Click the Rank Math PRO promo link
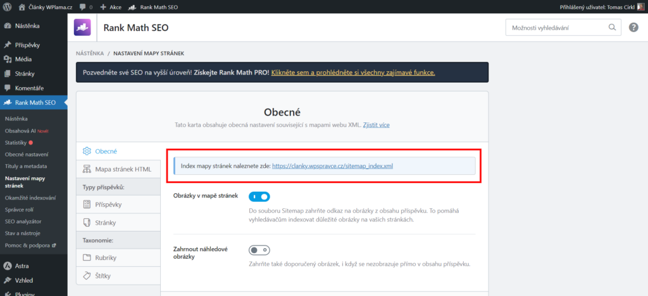648x296 pixels. pos(353,73)
